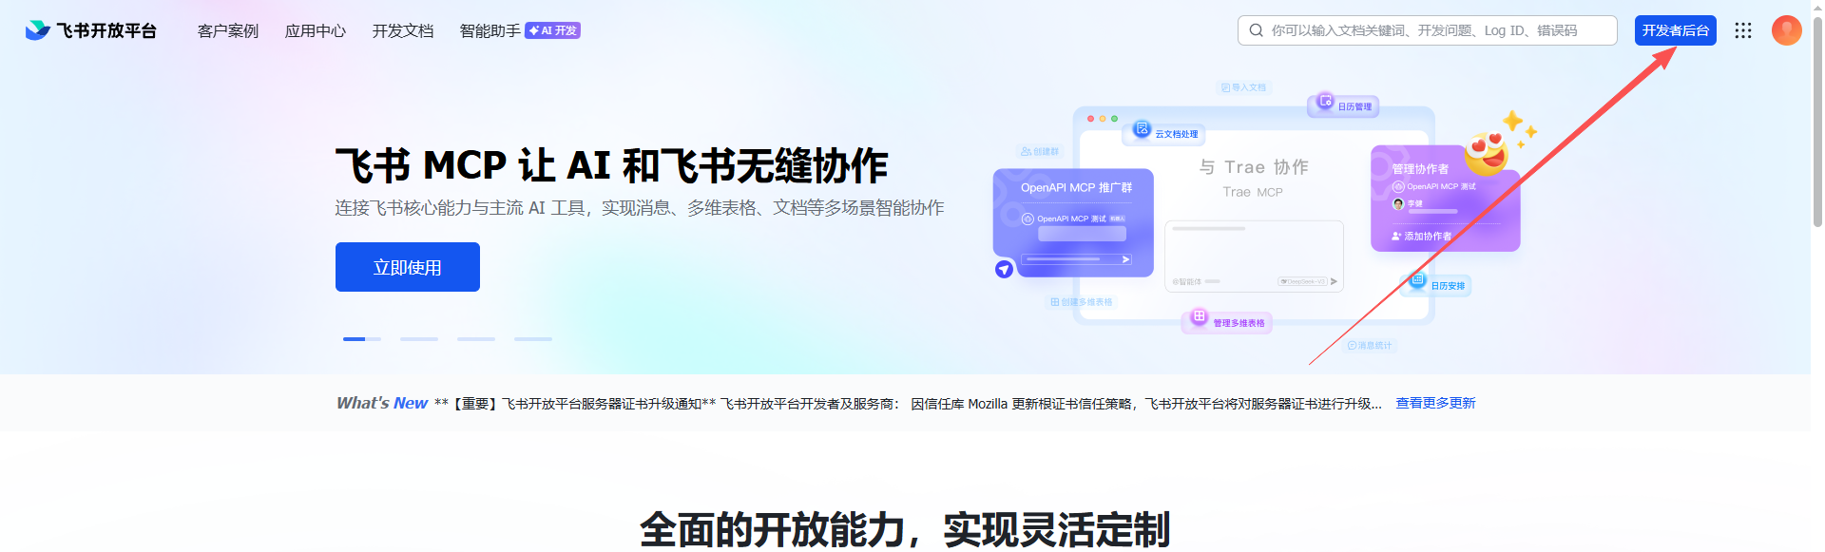1825x552 pixels.
Task: Select the third carousel indicator
Action: pyautogui.click(x=476, y=339)
